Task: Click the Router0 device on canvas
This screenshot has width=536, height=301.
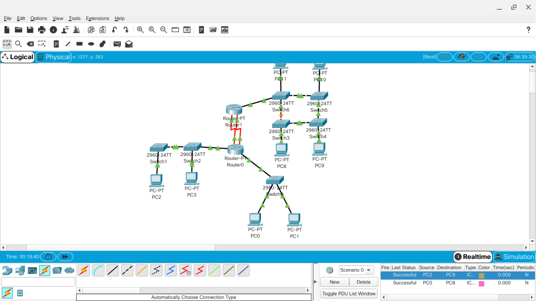Action: point(235,150)
